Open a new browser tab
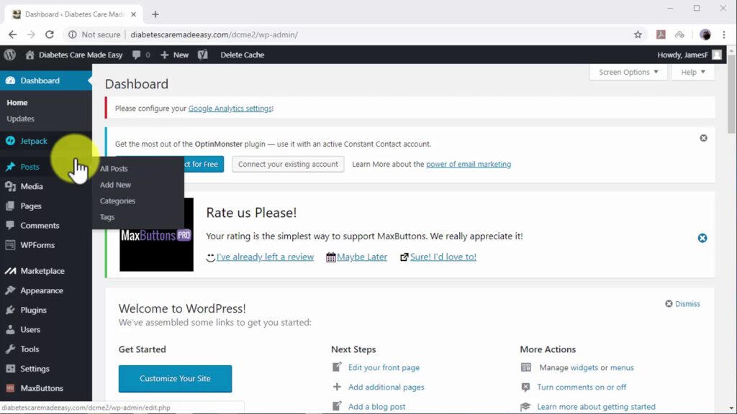The width and height of the screenshot is (737, 414). click(x=155, y=14)
